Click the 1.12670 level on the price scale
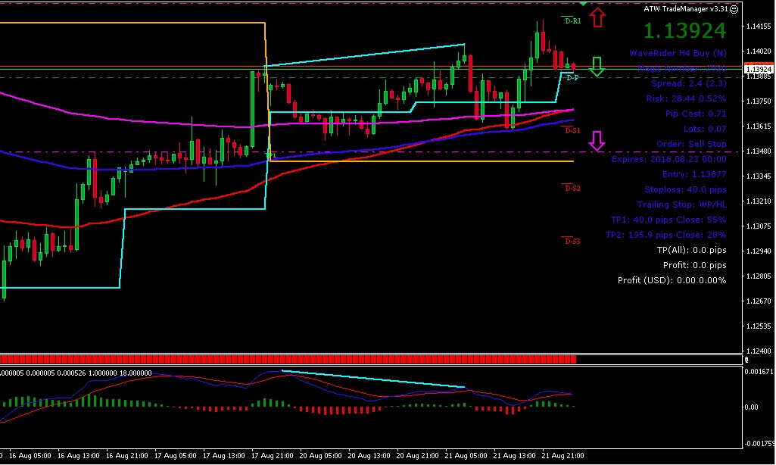This screenshot has width=776, height=465. point(758,301)
